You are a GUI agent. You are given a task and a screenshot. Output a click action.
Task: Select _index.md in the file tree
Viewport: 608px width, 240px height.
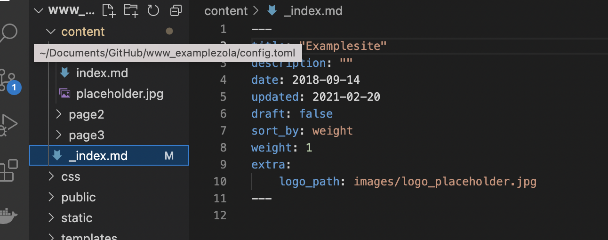coord(98,156)
